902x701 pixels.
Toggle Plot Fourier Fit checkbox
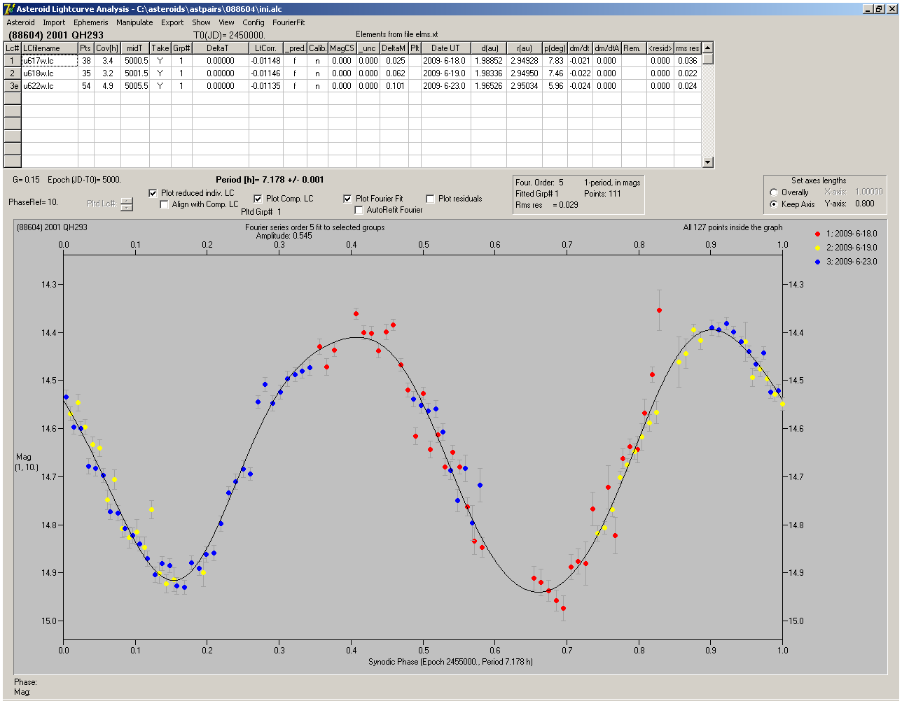point(347,199)
